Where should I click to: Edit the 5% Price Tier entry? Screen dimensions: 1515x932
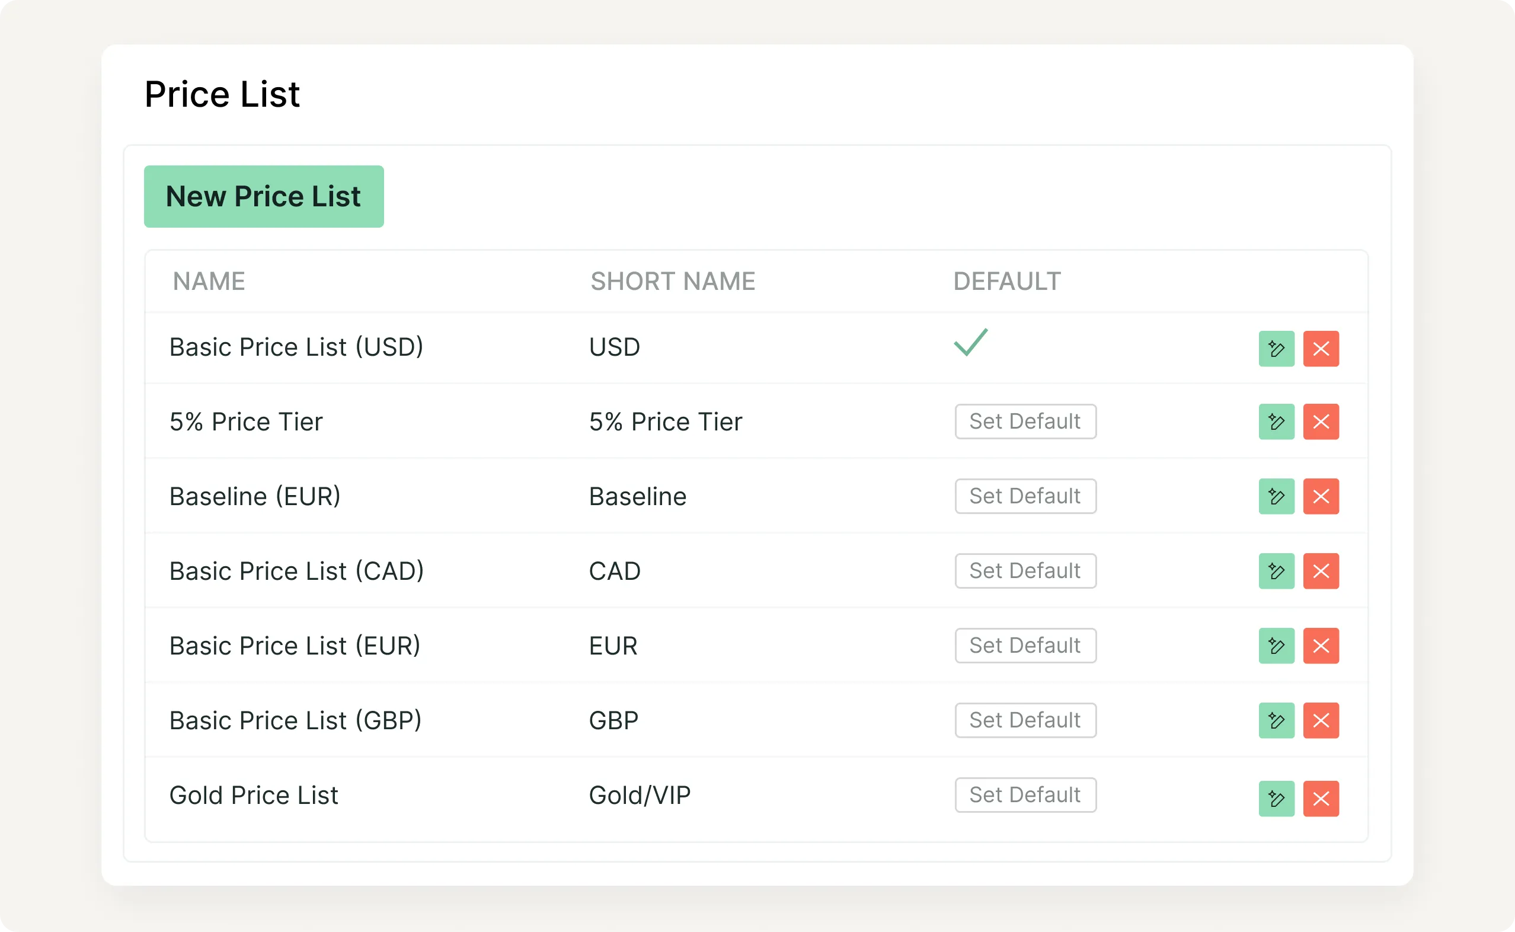(1276, 422)
